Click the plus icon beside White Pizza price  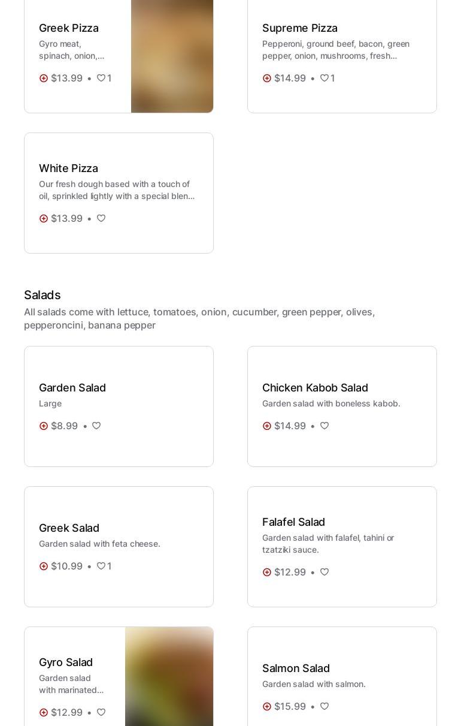pyautogui.click(x=44, y=218)
